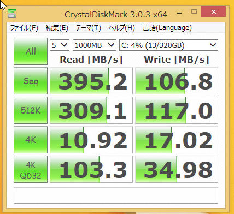Click the empty comment field at bottom
Viewport: 234px width, 214px height.
tap(116, 195)
